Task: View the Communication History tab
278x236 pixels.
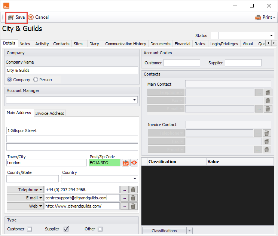Action: (125, 44)
